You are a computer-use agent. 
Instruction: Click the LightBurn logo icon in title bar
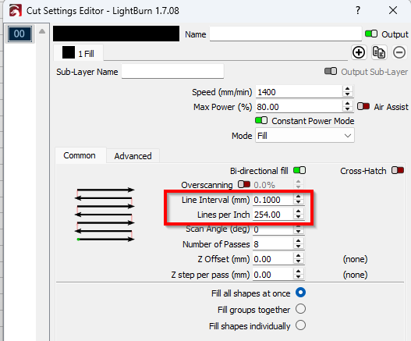(x=15, y=11)
